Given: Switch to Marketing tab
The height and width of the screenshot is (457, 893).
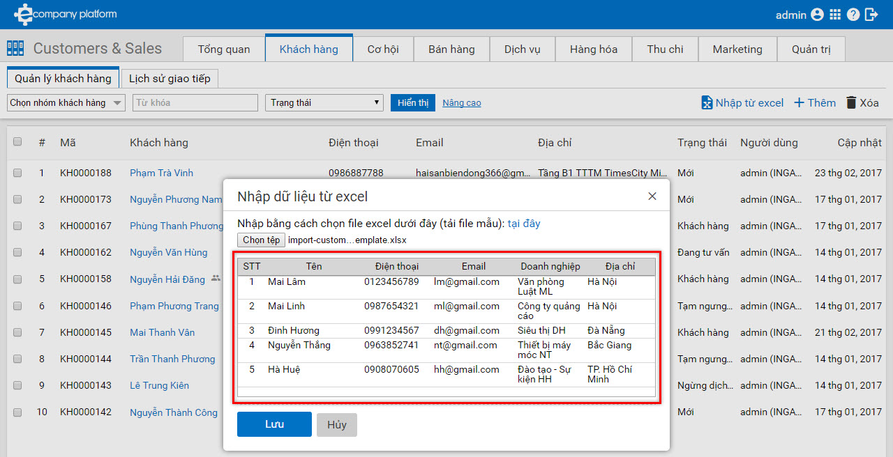Looking at the screenshot, I should (x=737, y=49).
